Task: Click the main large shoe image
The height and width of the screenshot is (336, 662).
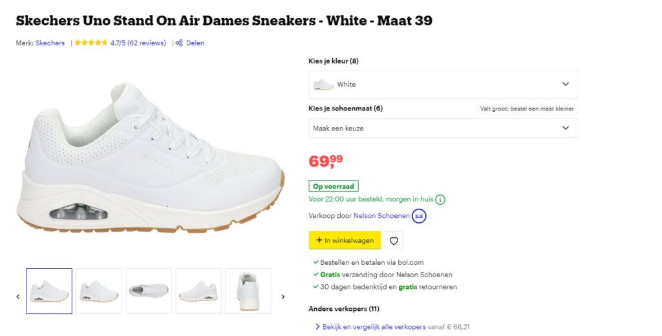Action: click(150, 158)
